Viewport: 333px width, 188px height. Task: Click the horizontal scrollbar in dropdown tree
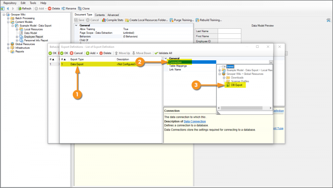242,108
